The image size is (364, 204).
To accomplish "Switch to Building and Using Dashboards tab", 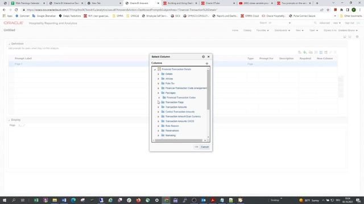I will [x=180, y=3].
